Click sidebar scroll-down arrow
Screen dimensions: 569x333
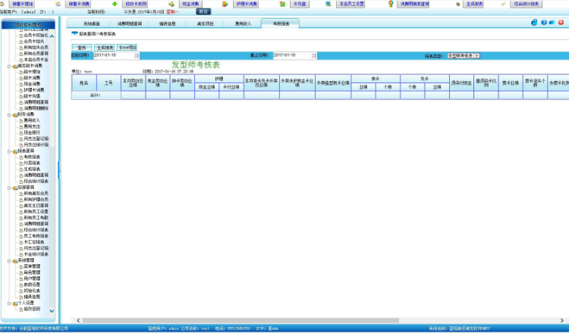tap(52, 310)
